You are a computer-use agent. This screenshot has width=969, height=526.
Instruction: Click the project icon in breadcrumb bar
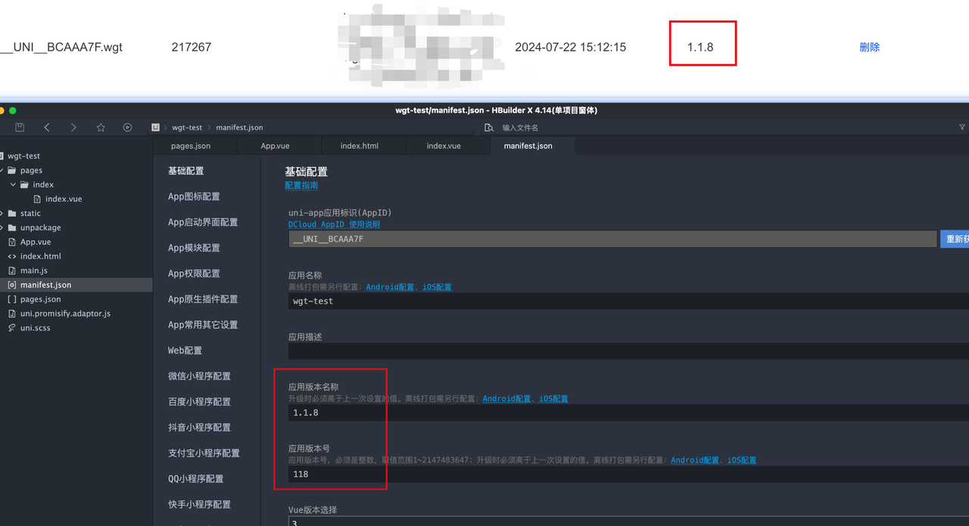coord(156,128)
